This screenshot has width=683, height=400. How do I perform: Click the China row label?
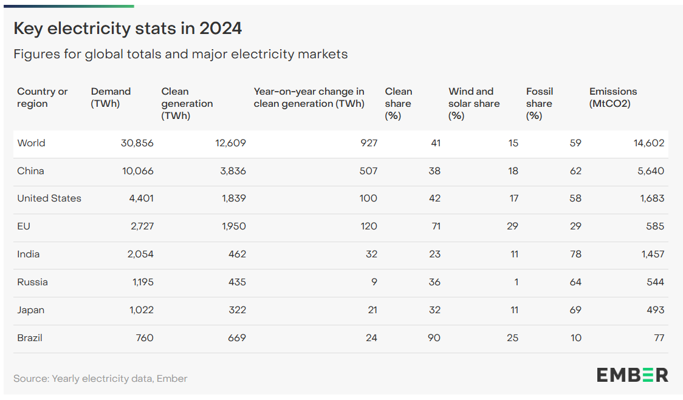[x=30, y=171]
